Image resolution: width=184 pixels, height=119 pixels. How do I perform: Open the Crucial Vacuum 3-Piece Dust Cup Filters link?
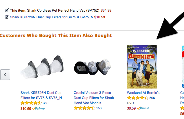[94, 98]
